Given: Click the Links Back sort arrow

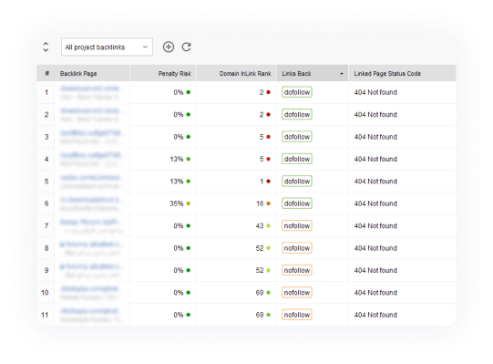Looking at the screenshot, I should (342, 74).
